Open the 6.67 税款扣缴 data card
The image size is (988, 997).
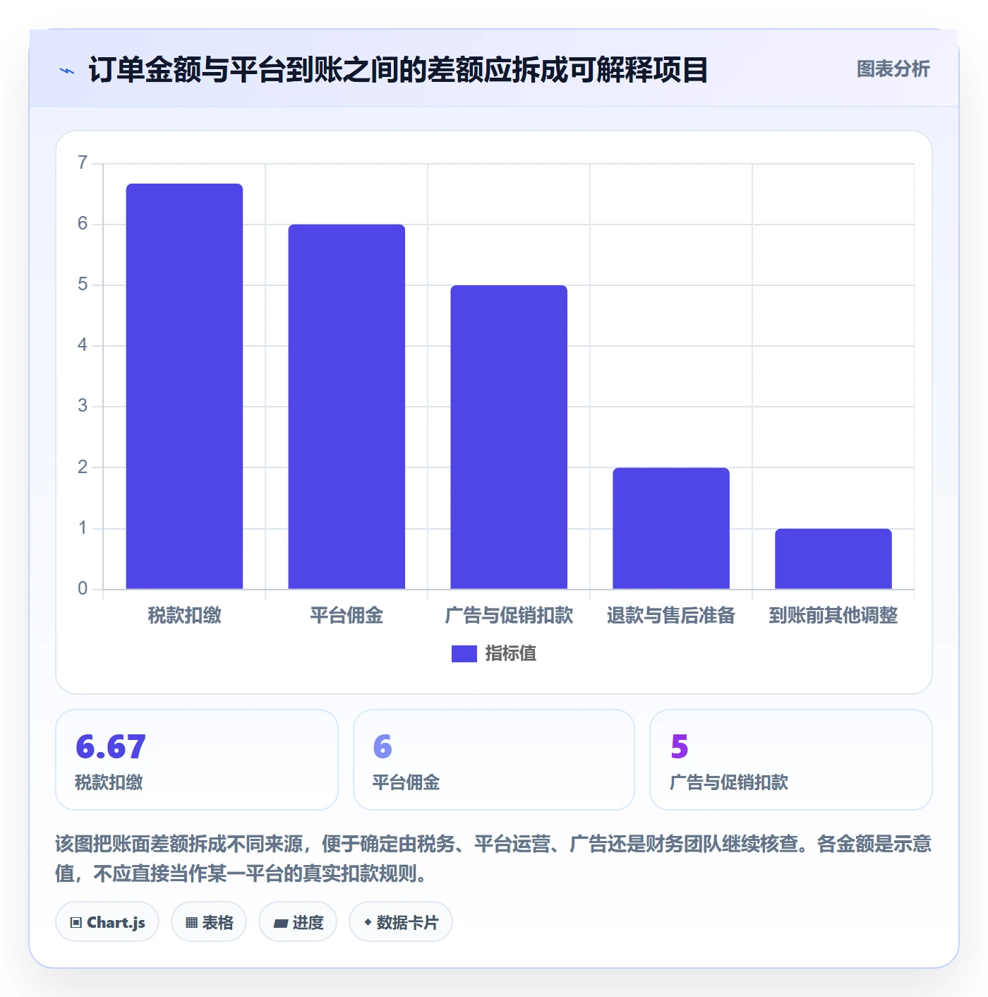(197, 760)
